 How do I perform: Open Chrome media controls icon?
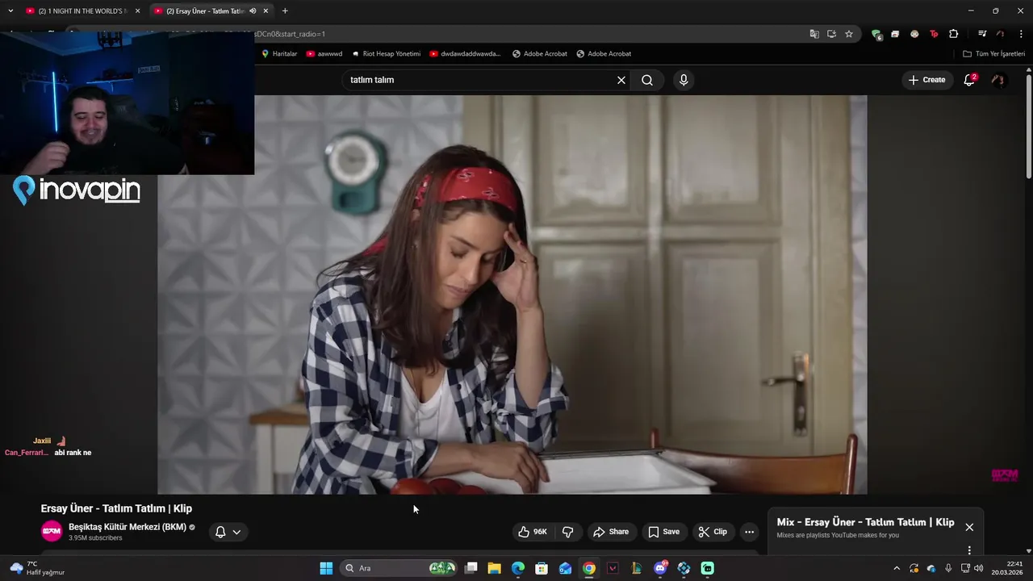(982, 34)
